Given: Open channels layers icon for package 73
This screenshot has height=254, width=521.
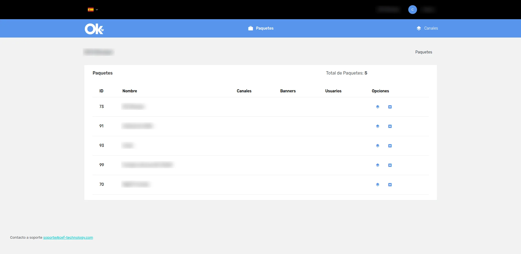Looking at the screenshot, I should click(x=378, y=107).
